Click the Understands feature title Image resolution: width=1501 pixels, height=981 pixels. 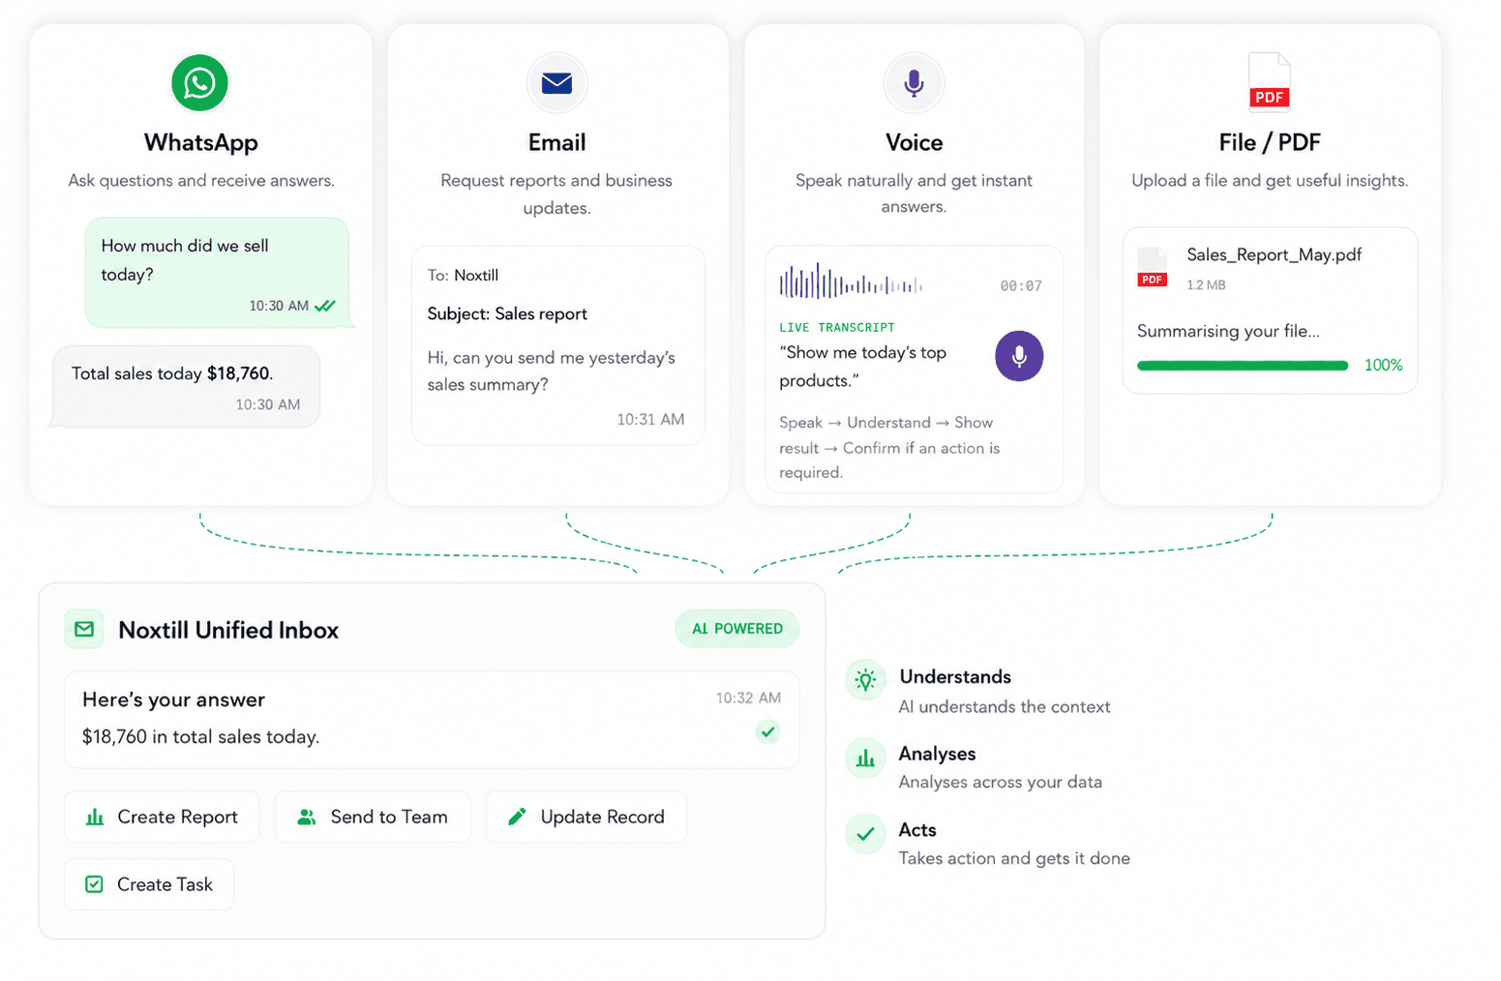tap(955, 677)
